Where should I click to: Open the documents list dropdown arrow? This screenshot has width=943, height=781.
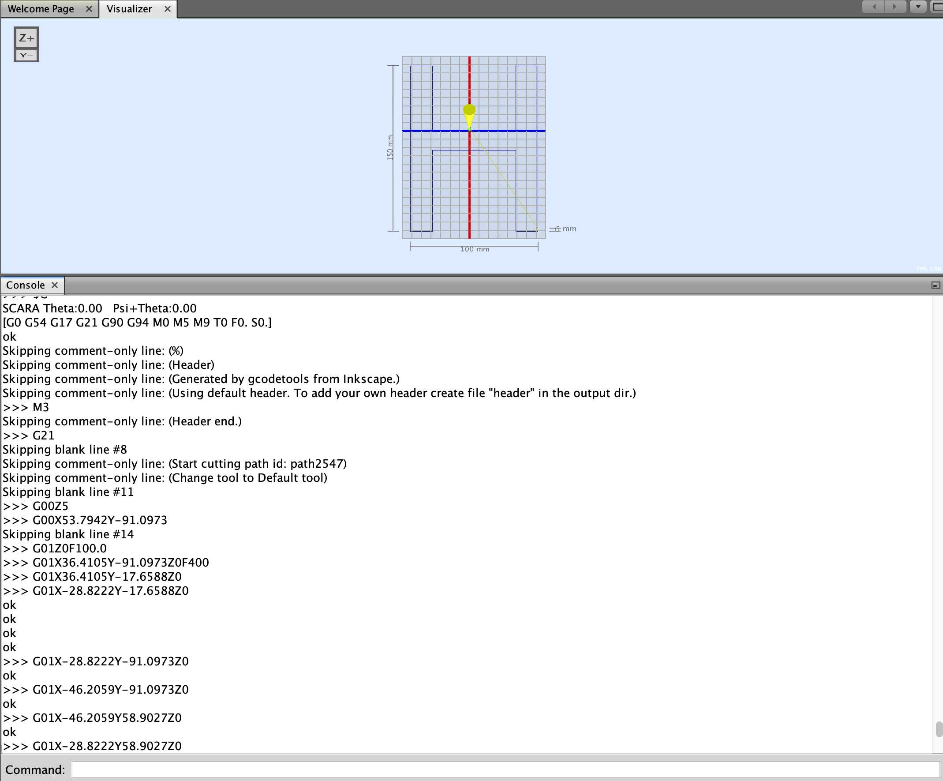pos(918,7)
